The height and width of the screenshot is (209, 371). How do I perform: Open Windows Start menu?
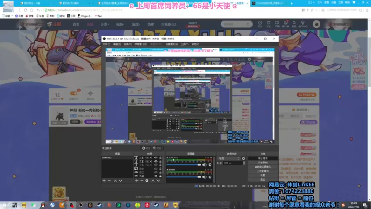(x=5, y=205)
